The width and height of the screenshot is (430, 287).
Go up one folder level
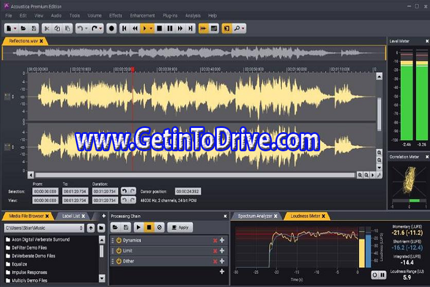pyautogui.click(x=91, y=228)
